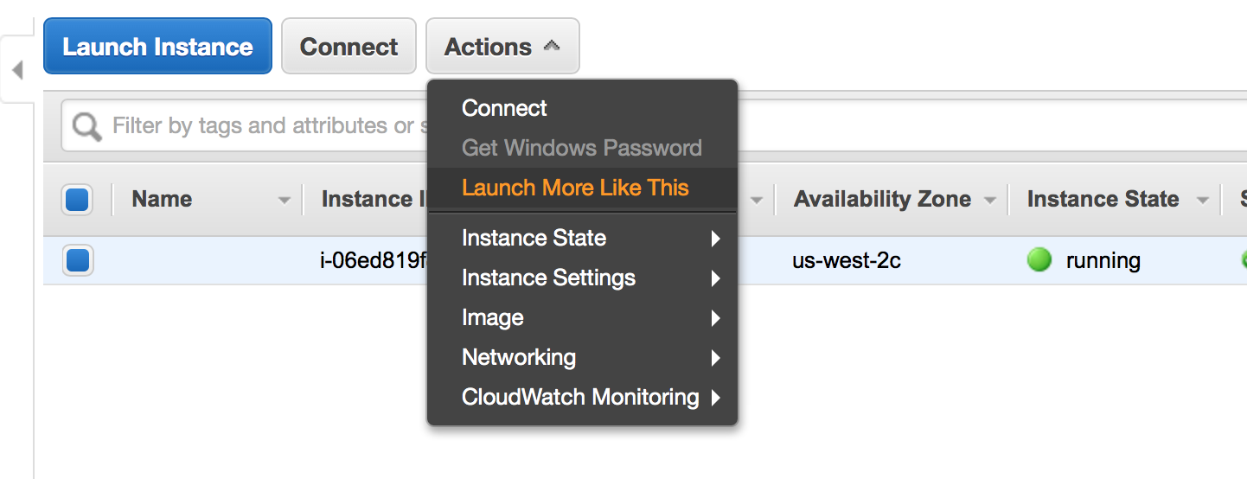Click the search magnifier icon
The image size is (1247, 479).
coord(86,127)
